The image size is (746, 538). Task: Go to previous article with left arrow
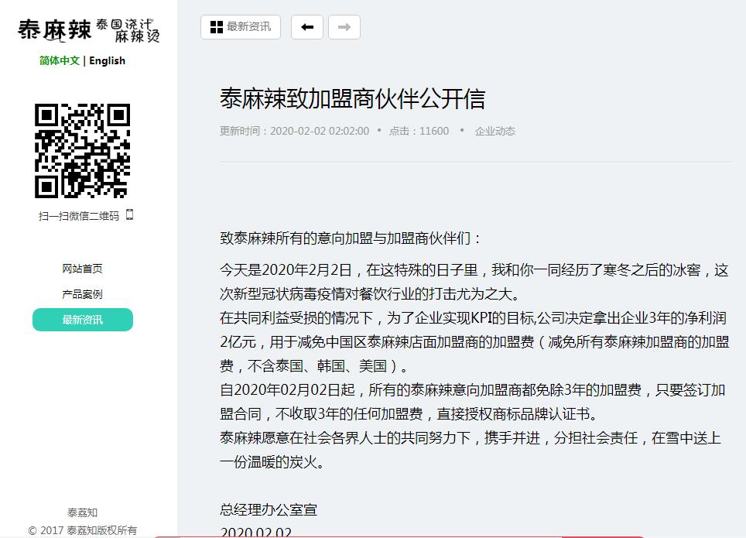(307, 27)
